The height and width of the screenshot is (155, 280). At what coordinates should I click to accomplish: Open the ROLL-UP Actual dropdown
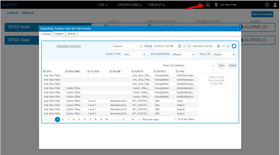(x=224, y=55)
